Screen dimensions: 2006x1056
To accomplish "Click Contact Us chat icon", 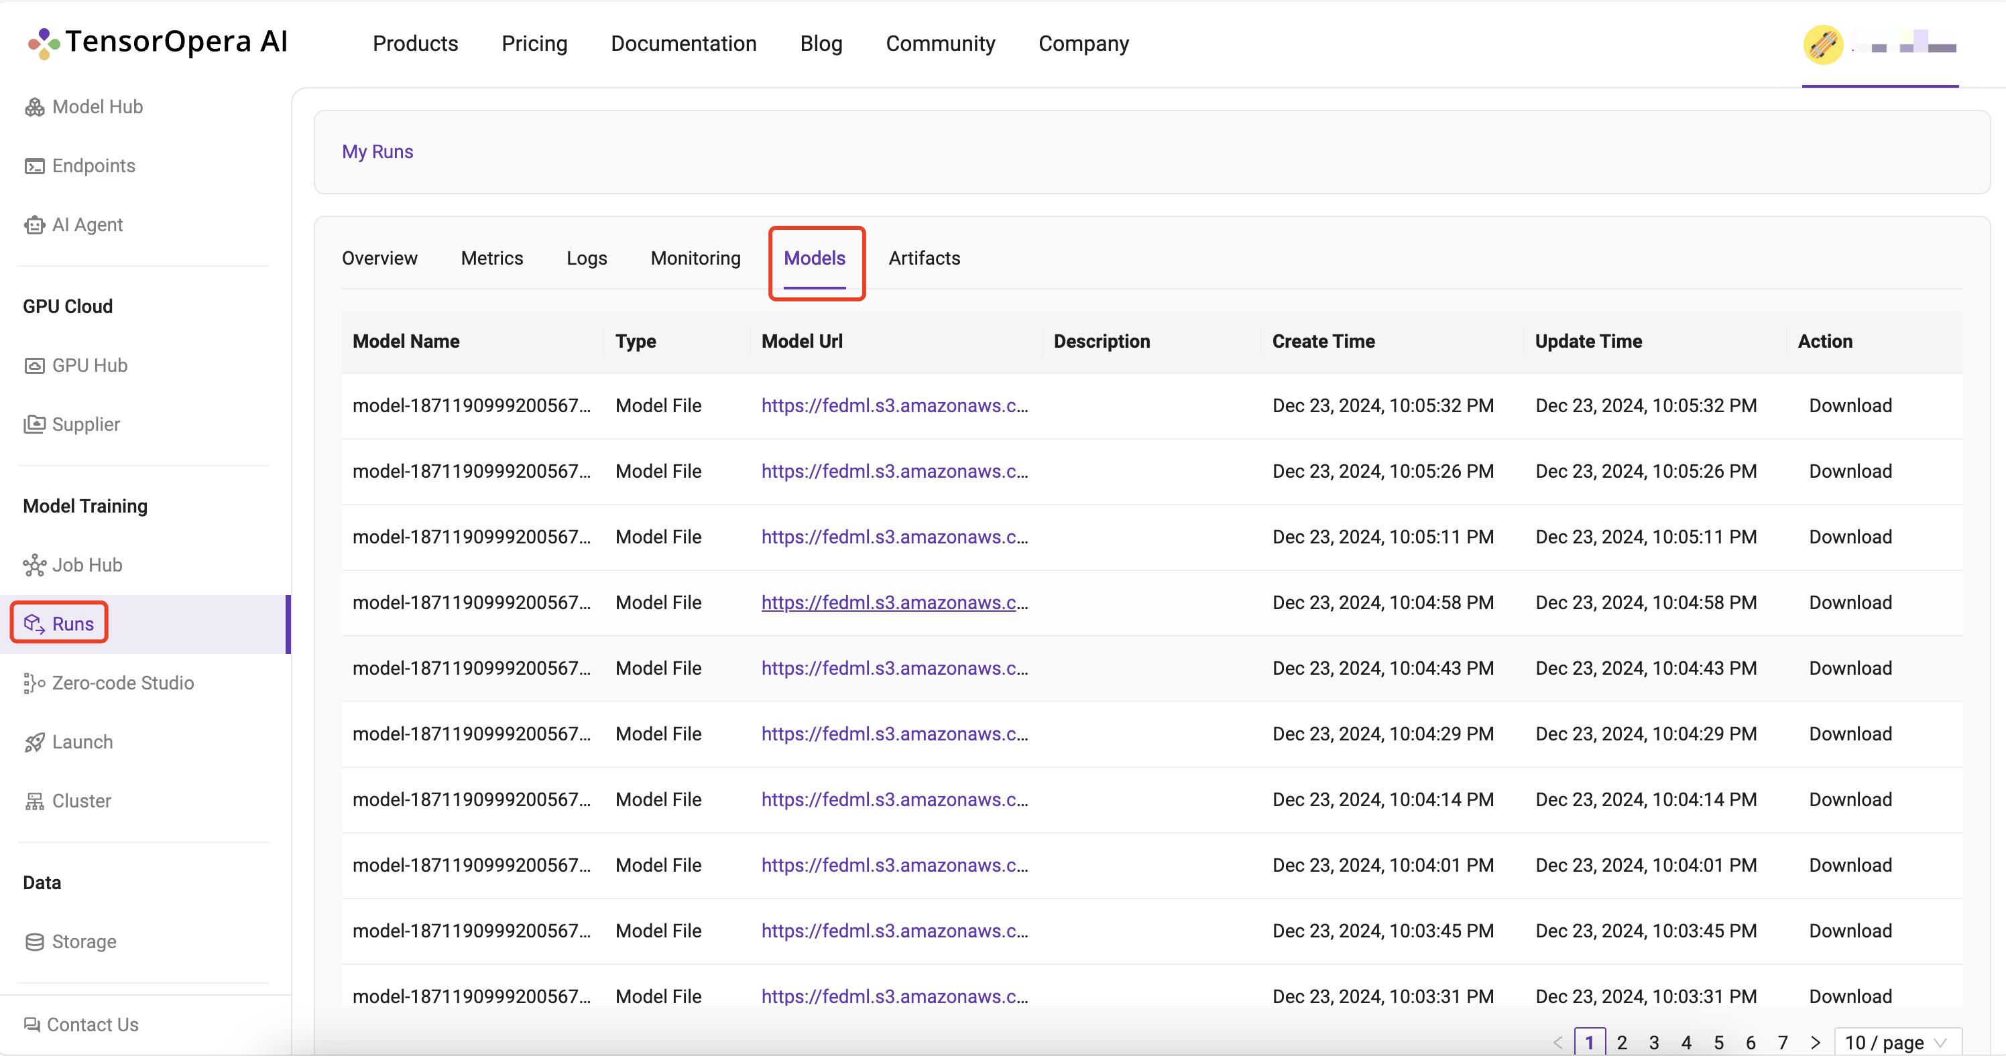I will click(32, 1025).
